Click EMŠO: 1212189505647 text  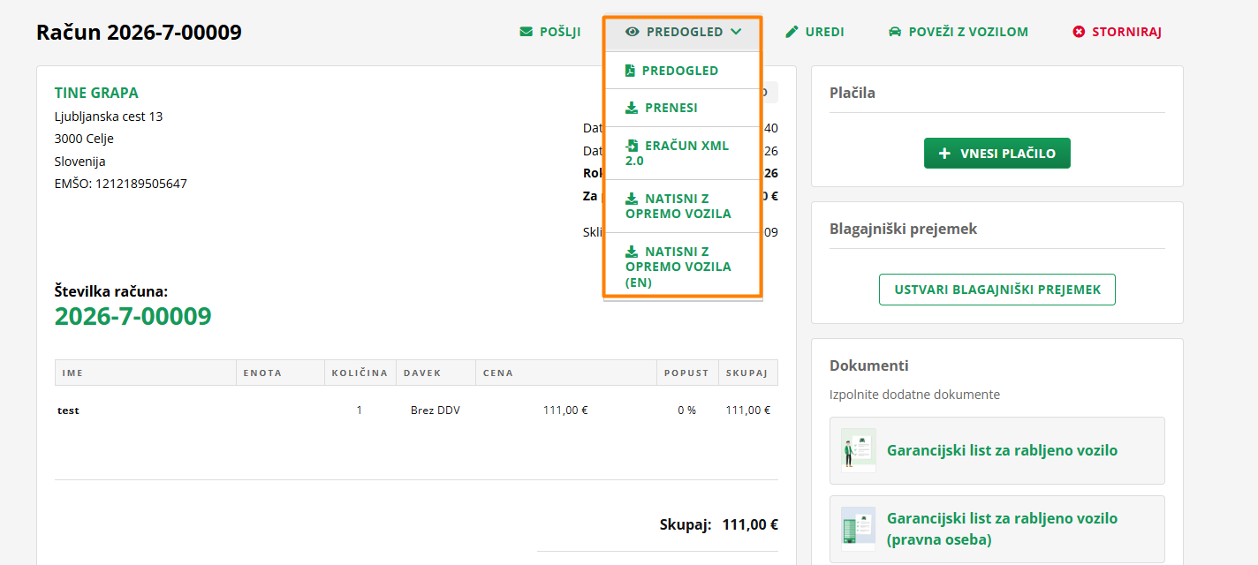click(x=121, y=184)
